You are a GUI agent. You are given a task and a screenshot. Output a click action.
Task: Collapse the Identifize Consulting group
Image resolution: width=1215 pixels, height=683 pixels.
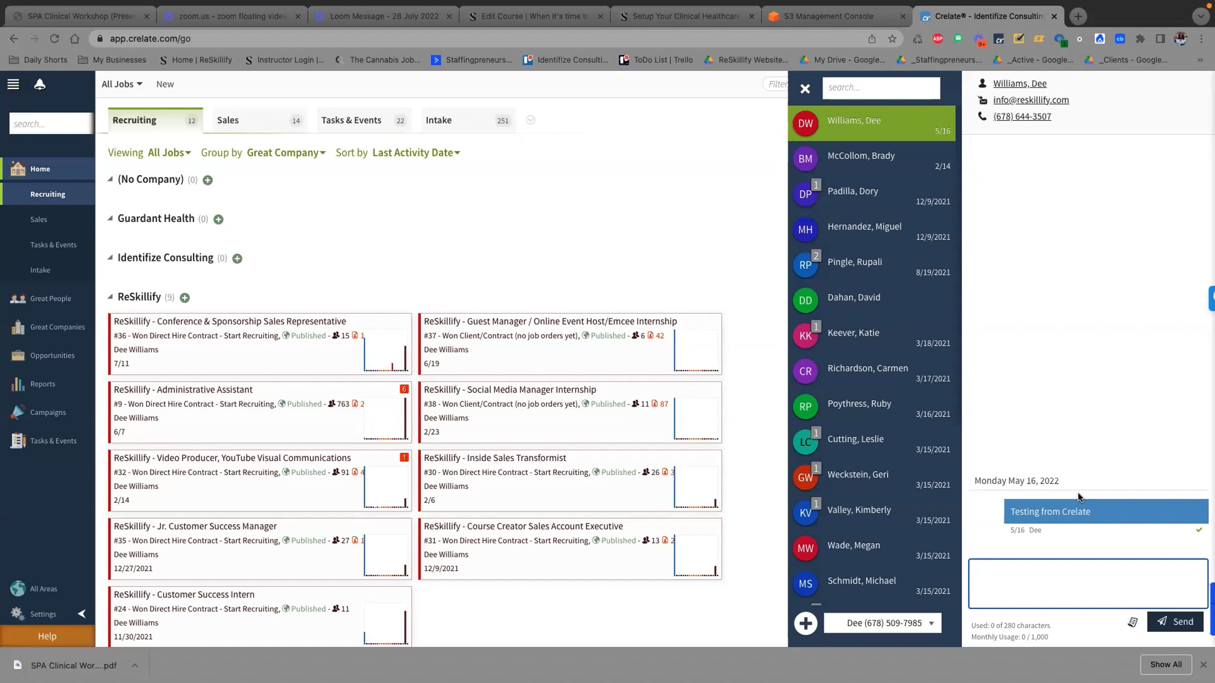(110, 258)
